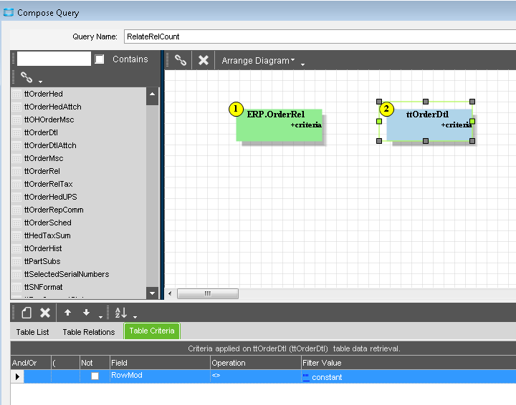Click table icon next to ttOrderHed

[16, 94]
